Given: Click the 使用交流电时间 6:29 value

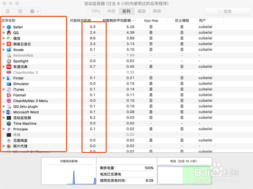Looking at the screenshot, I should 150,180.
